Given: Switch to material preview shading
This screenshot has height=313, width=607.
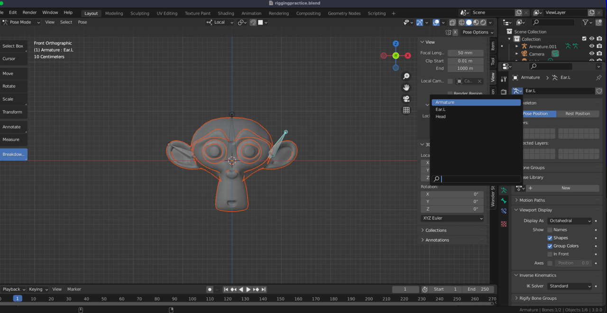Looking at the screenshot, I should (x=476, y=22).
